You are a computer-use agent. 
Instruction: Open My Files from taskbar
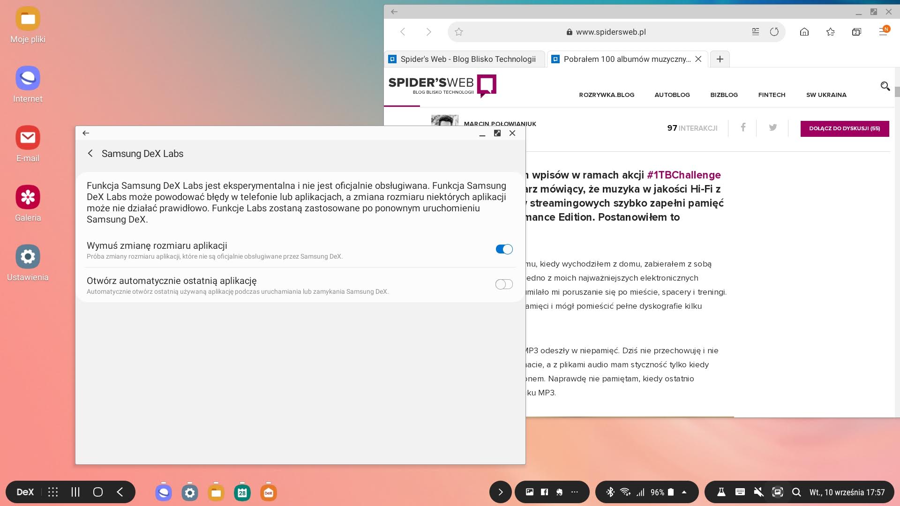[216, 492]
